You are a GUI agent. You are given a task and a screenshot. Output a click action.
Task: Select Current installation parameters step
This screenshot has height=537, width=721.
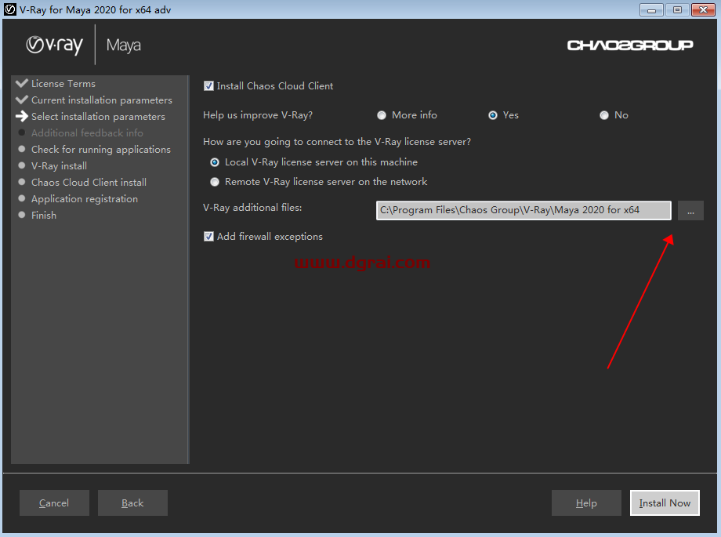[101, 100]
